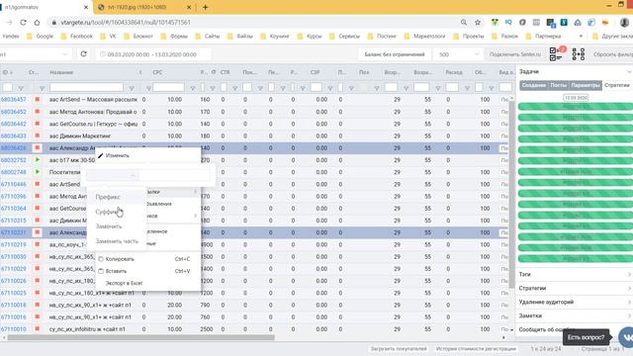Click the table's horizontal scrollbar
The width and height of the screenshot is (633, 356).
pyautogui.click(x=140, y=337)
